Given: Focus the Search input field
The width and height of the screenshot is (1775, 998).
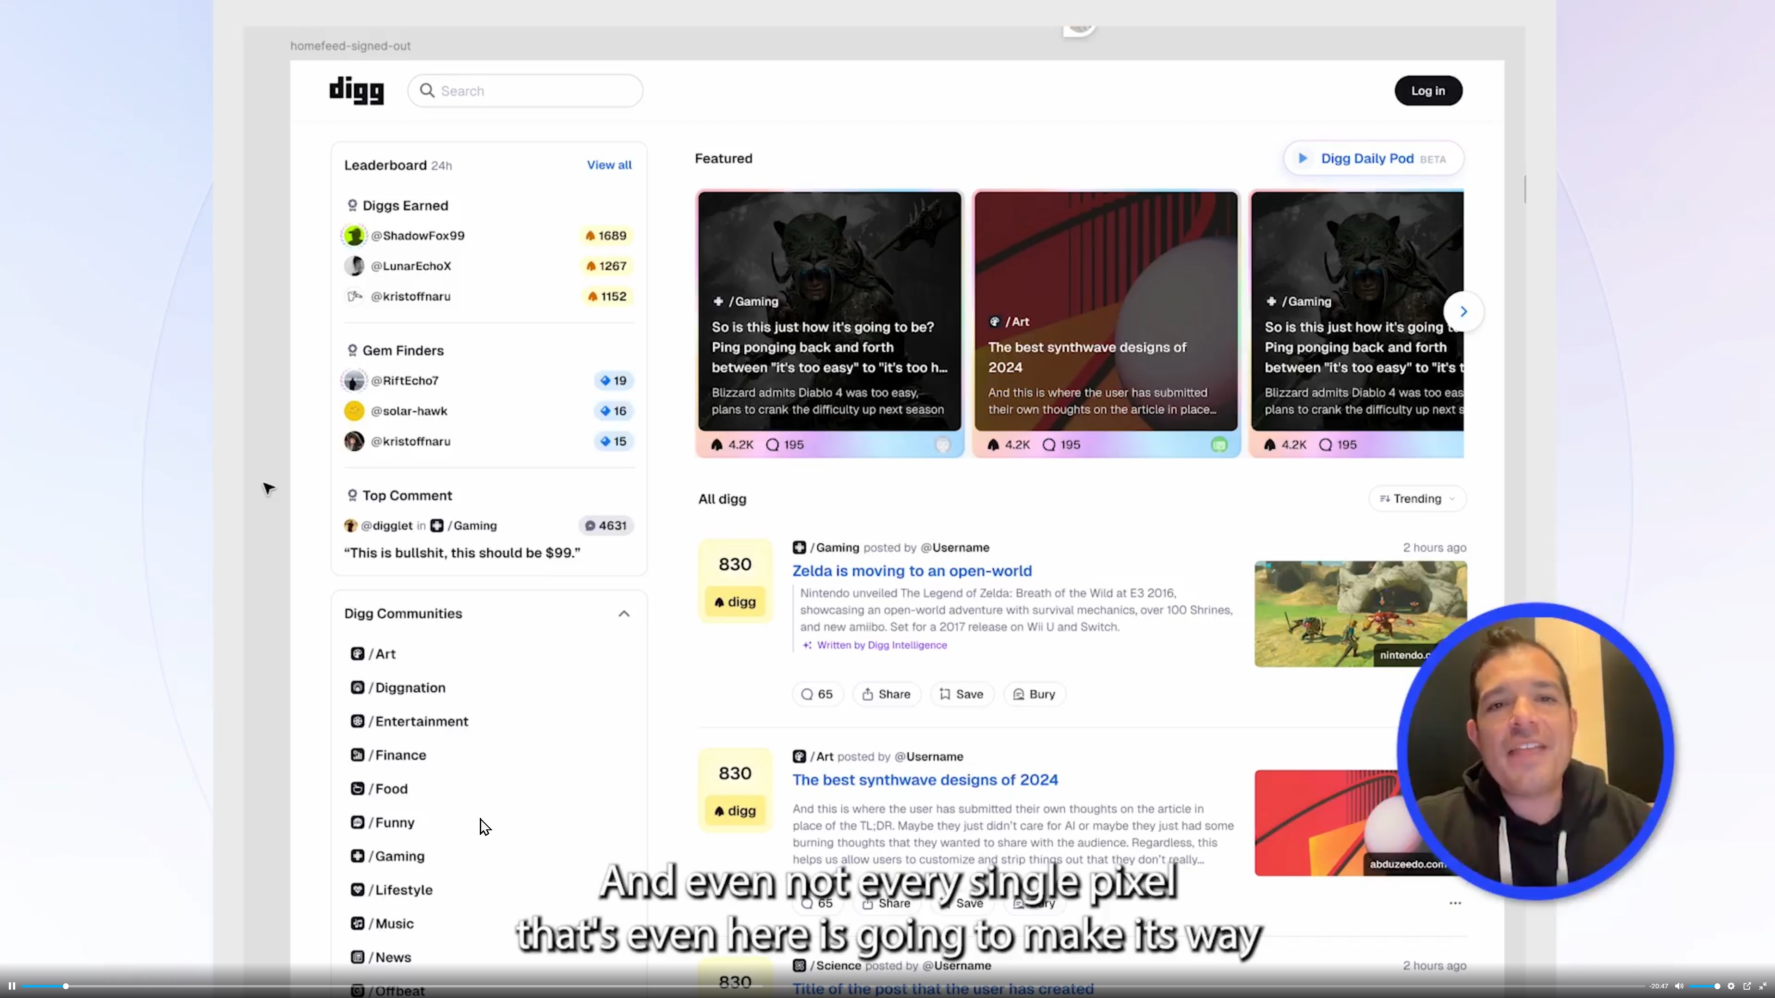Looking at the screenshot, I should click(525, 91).
